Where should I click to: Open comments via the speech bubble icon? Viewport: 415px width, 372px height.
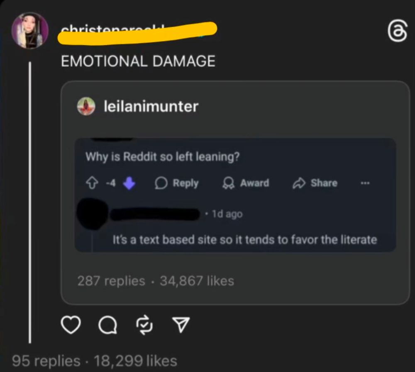pos(107,325)
